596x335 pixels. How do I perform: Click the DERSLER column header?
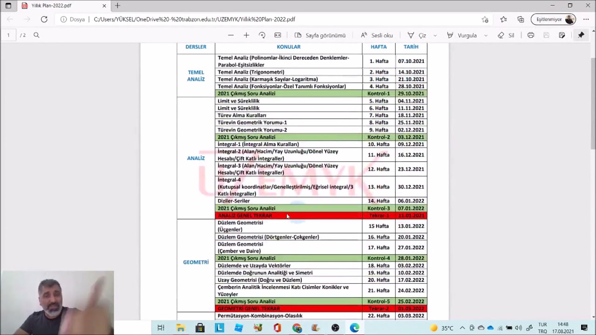tap(196, 47)
